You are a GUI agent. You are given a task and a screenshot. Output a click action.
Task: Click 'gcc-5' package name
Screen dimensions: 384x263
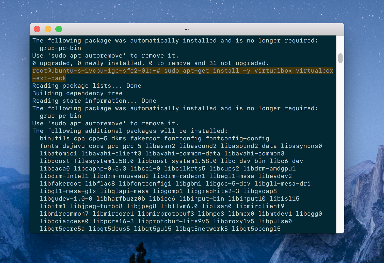coord(132,146)
